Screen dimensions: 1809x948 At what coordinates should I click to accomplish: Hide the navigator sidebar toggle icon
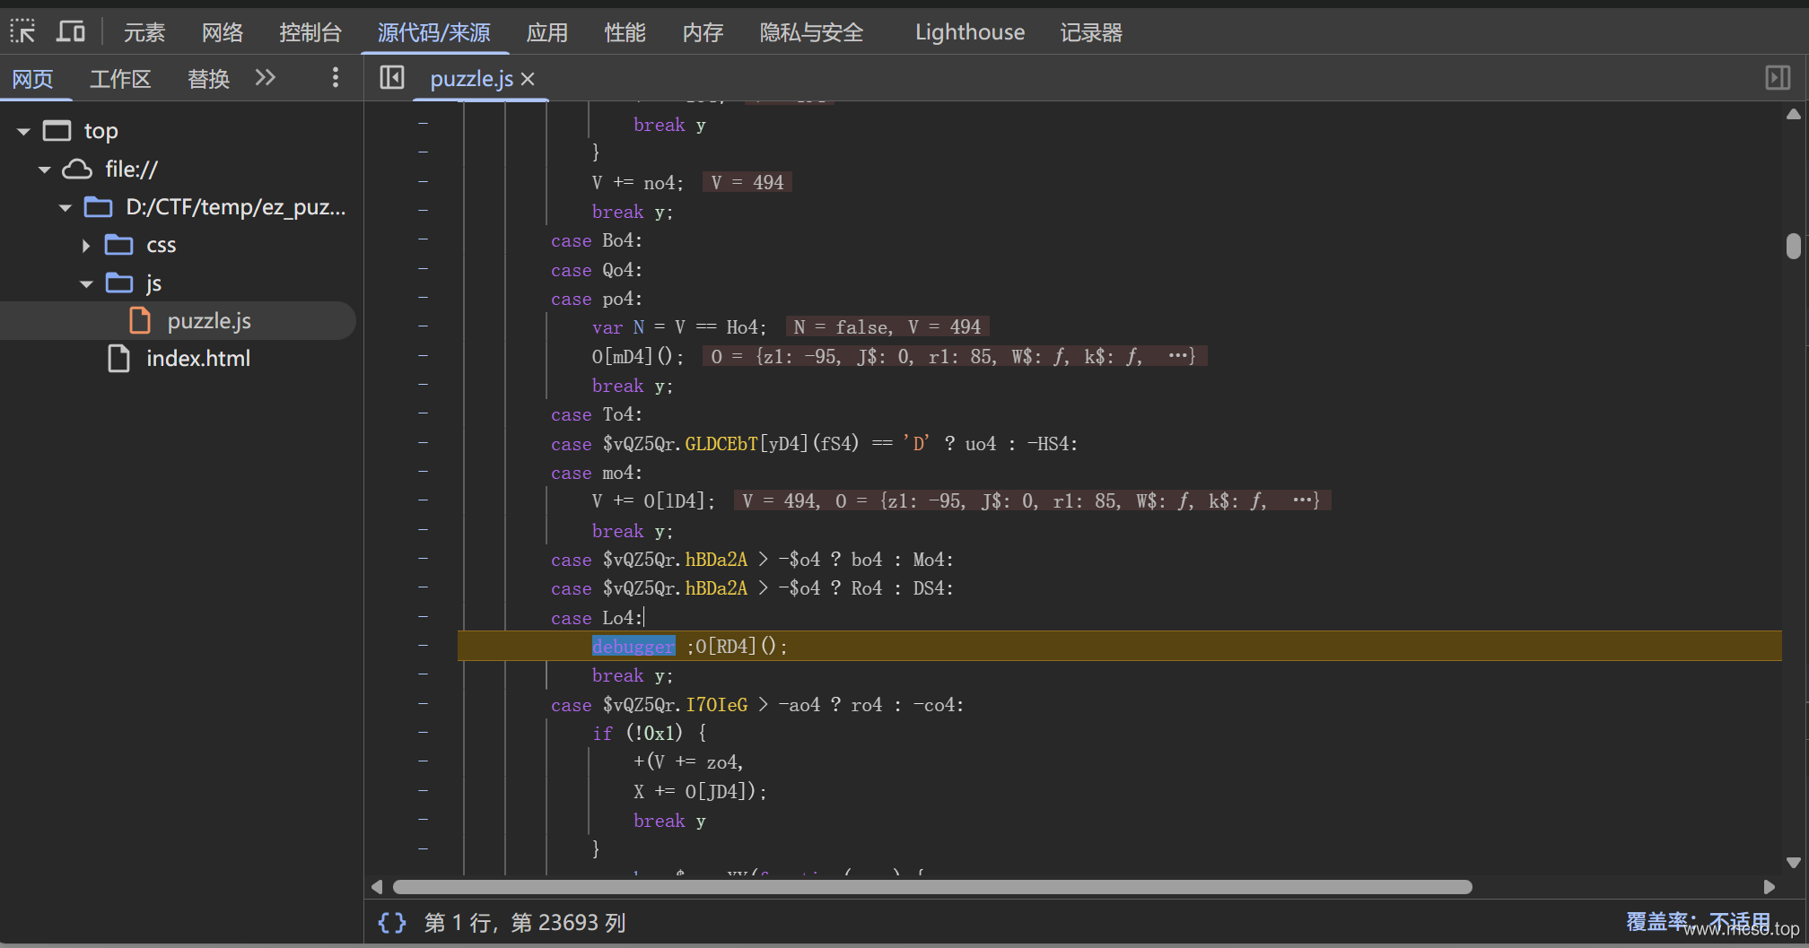pyautogui.click(x=392, y=78)
